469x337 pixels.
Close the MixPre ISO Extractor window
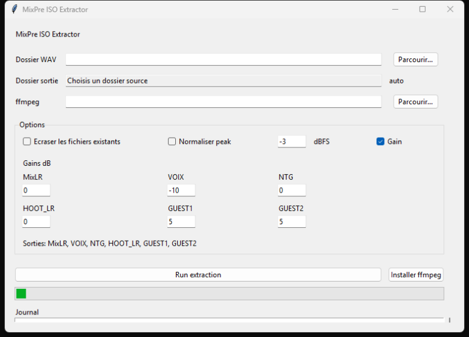(x=450, y=9)
